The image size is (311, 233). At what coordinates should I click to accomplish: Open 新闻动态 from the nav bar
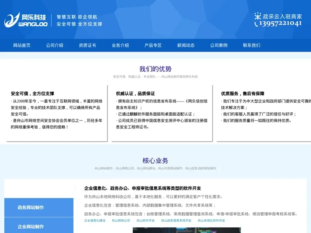(x=186, y=45)
